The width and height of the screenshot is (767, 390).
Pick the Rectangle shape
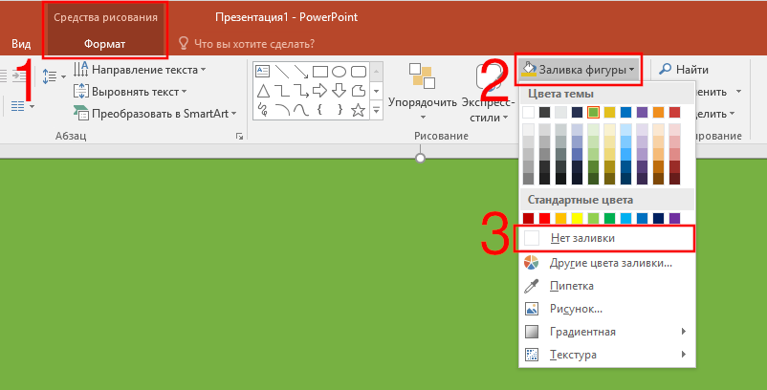[320, 72]
